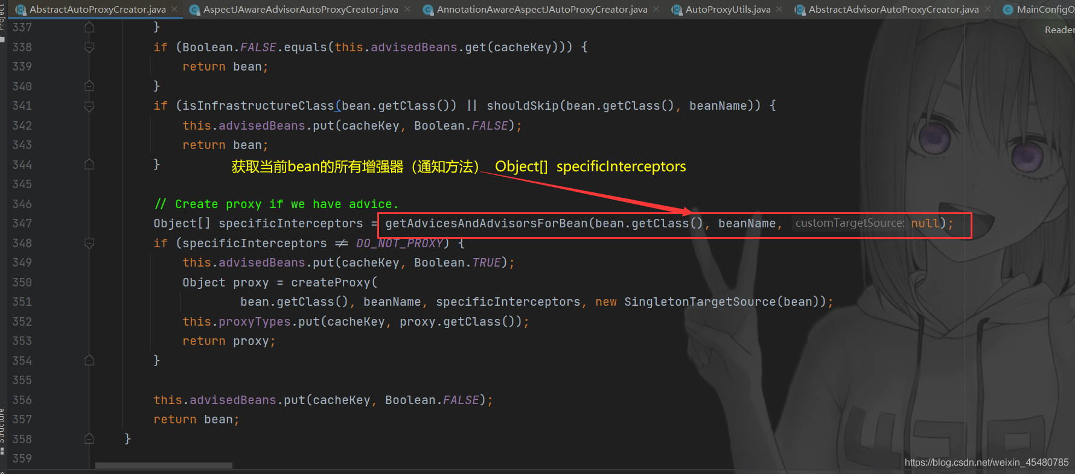This screenshot has width=1075, height=474.
Task: Click line number 356 in gutter
Action: (22, 400)
